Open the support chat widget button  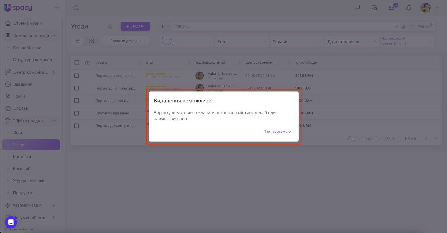point(11,222)
